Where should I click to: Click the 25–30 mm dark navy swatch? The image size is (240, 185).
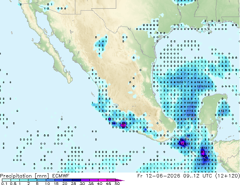[x=76, y=180]
